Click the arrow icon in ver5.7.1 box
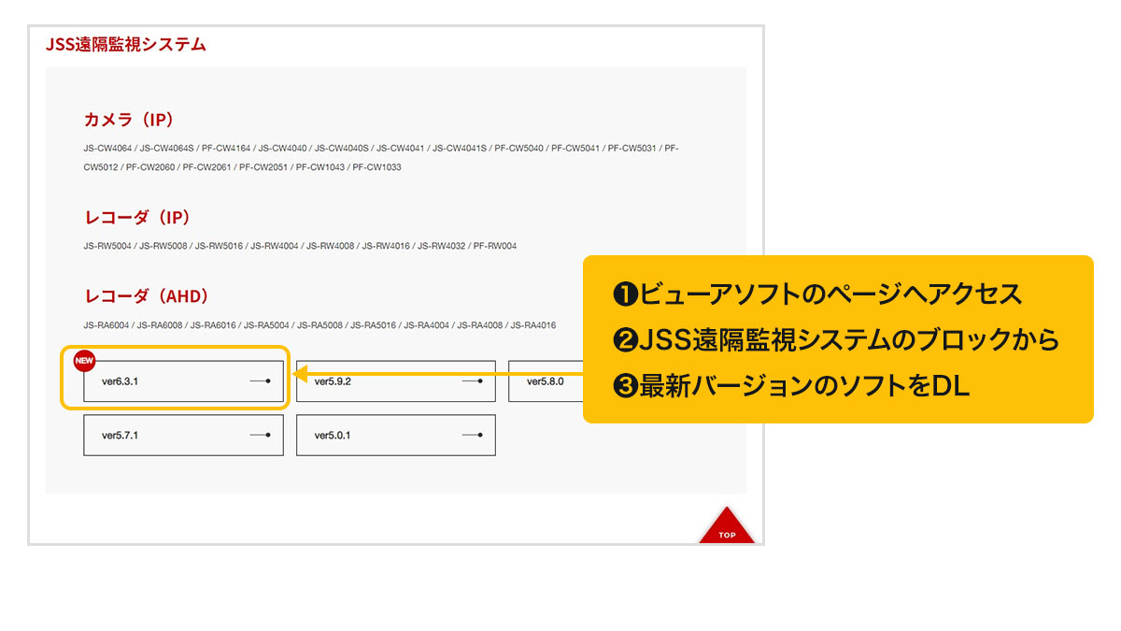Viewport: 1121px width, 631px height. [260, 436]
